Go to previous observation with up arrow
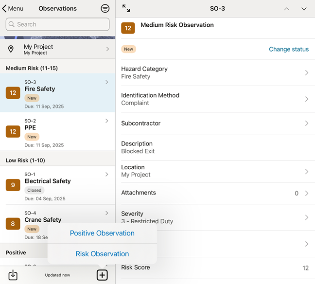 coord(286,9)
